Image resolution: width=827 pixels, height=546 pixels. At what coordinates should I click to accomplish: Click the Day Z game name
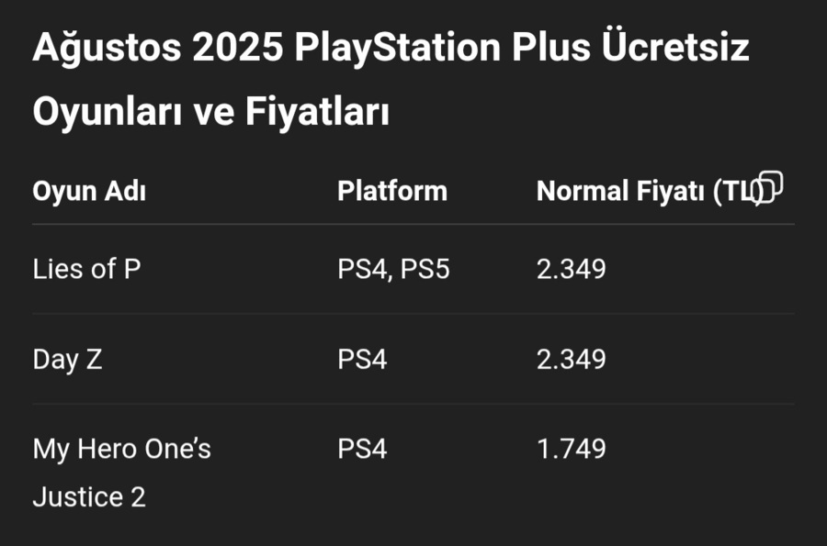coord(67,360)
